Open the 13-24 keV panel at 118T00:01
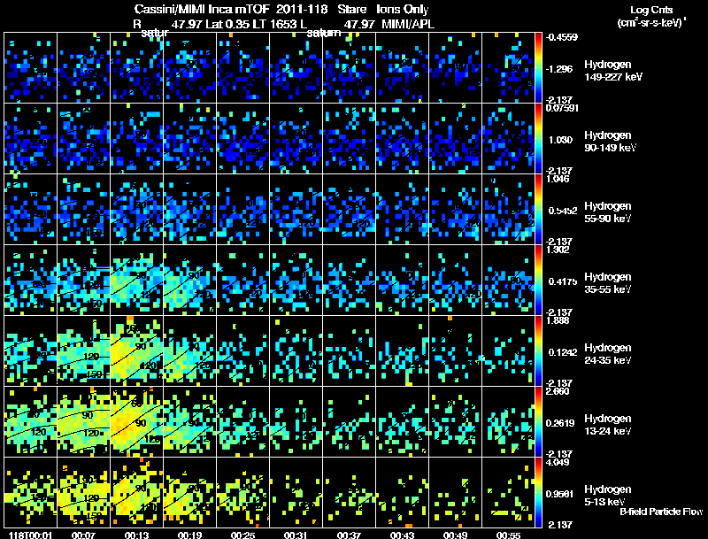708x539 pixels. pyautogui.click(x=30, y=422)
